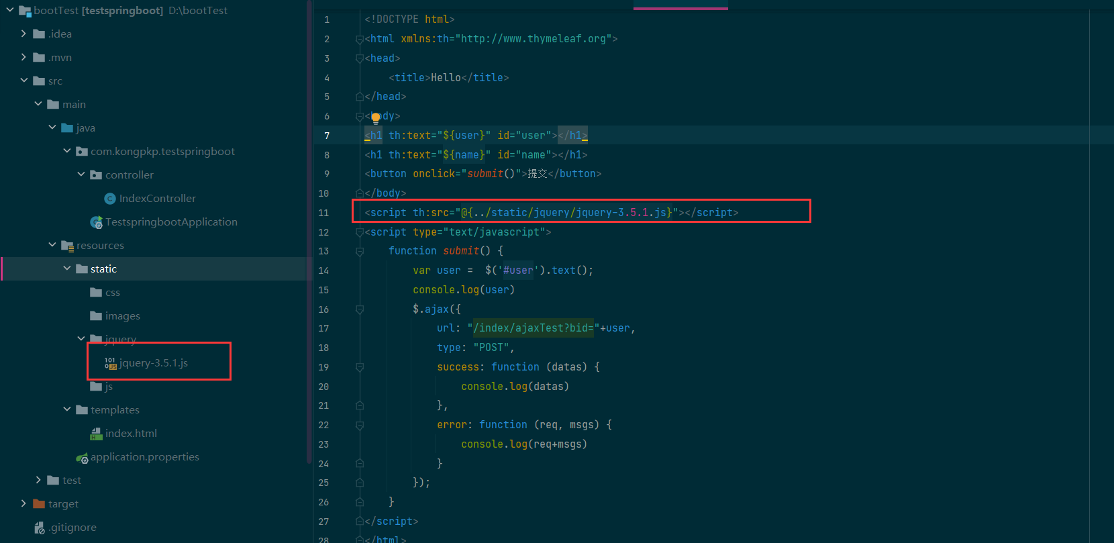Select the .gitignore file icon
1114x543 pixels.
pos(40,528)
